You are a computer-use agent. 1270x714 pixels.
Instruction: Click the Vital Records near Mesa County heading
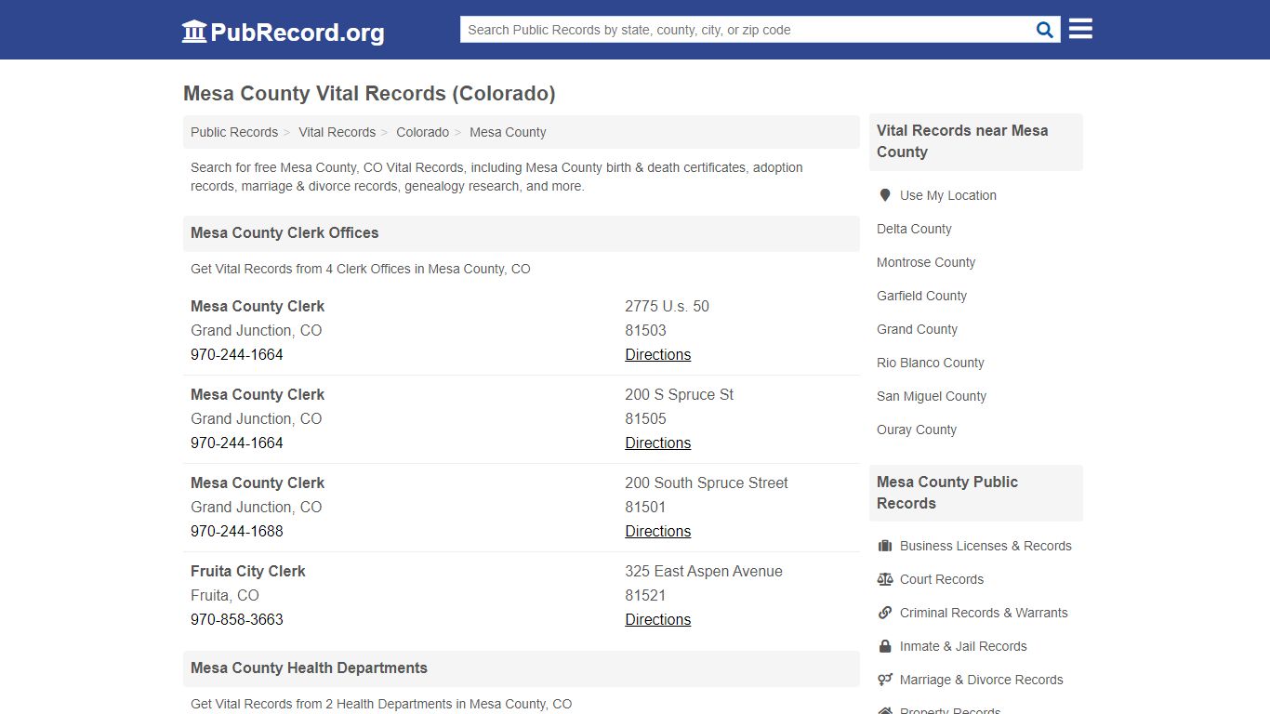point(962,141)
